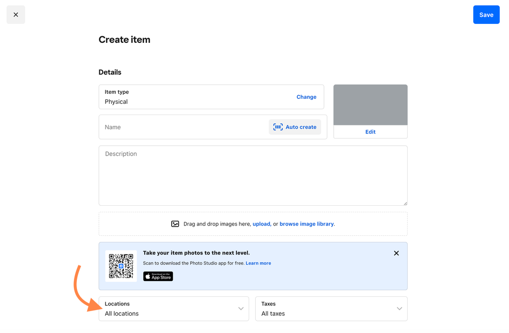Open the upload link for images
This screenshot has width=509, height=333.
pyautogui.click(x=261, y=224)
